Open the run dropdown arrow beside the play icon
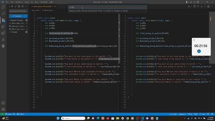 [191, 6]
